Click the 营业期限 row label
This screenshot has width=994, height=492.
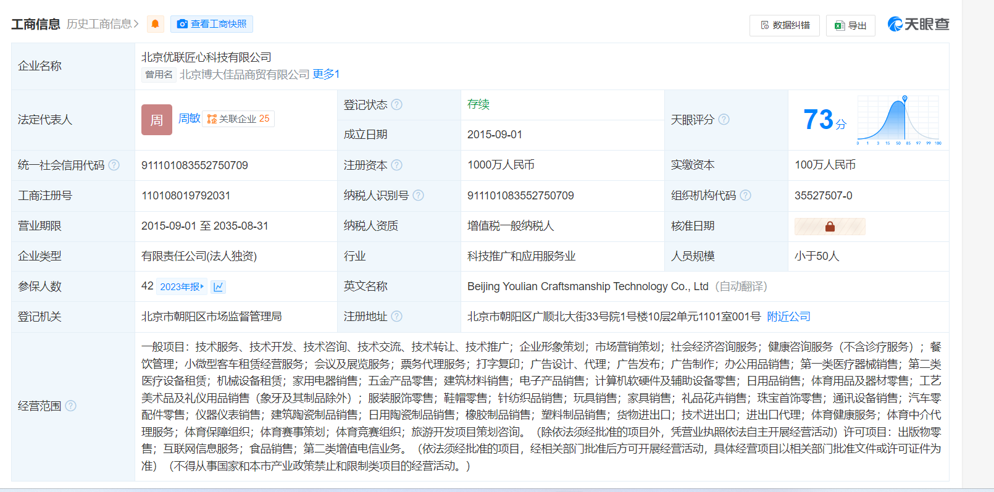tap(40, 226)
